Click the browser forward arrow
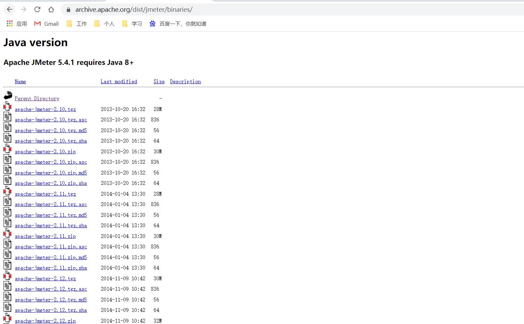 [x=24, y=10]
